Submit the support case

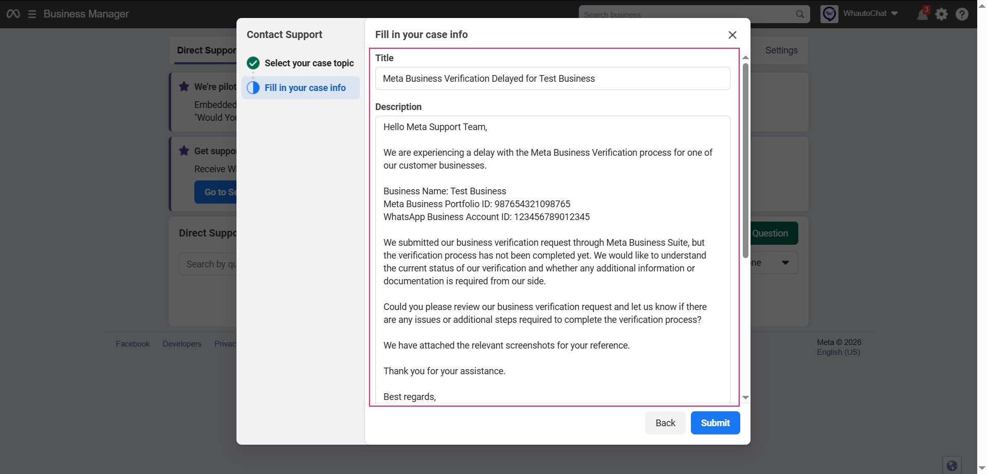point(716,423)
